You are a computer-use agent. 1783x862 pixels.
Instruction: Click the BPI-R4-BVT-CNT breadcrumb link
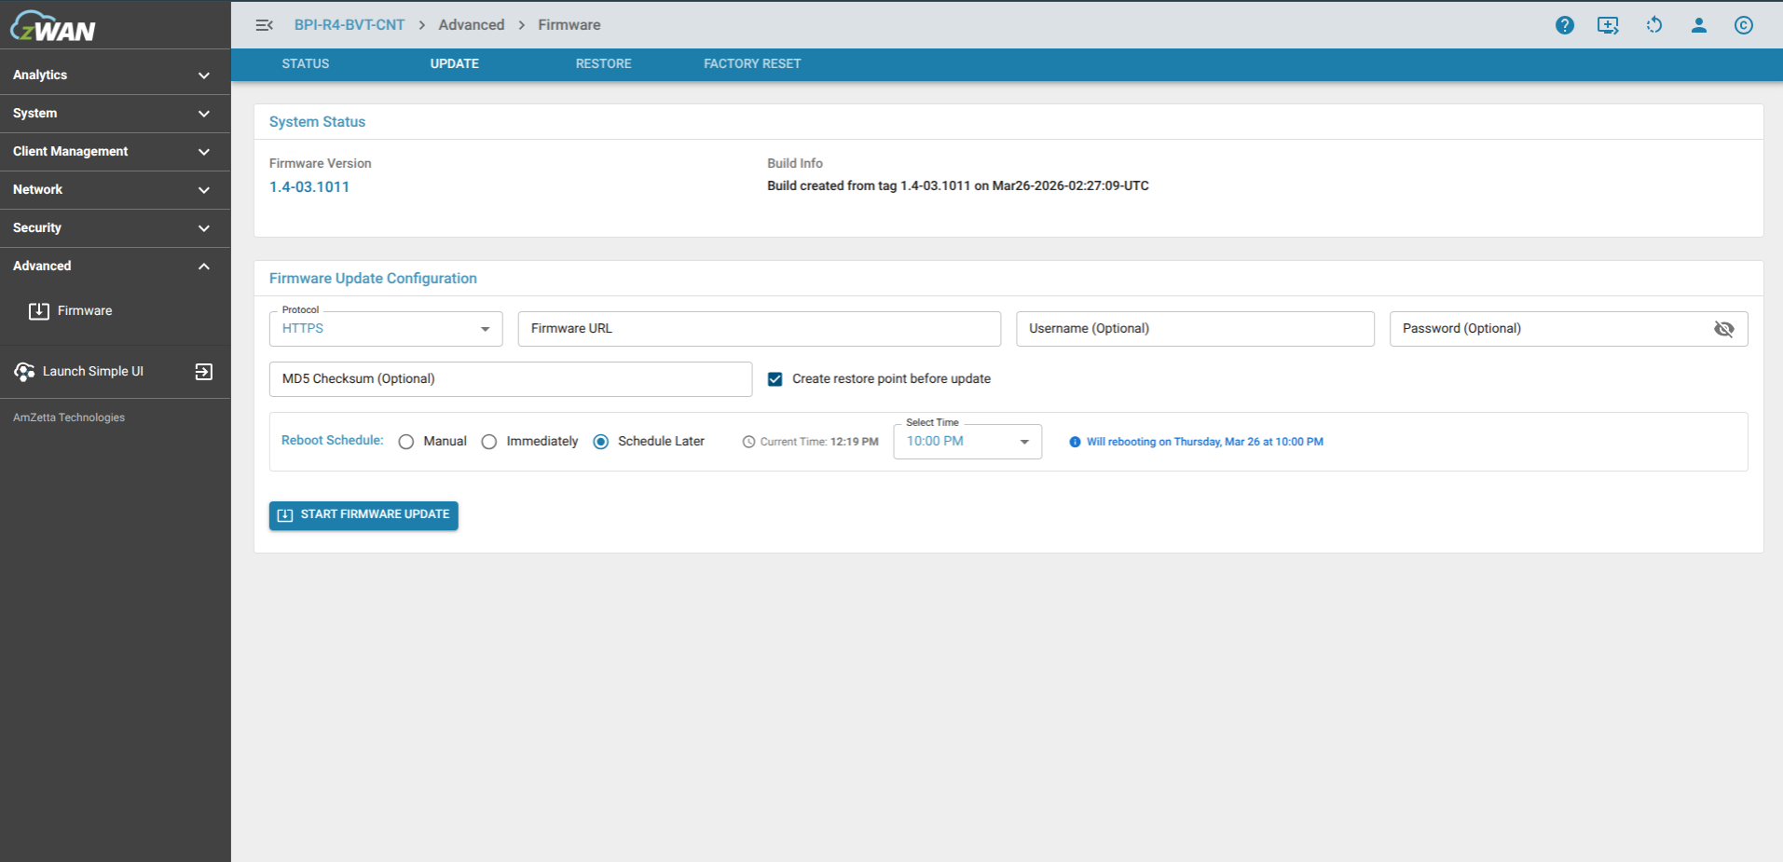pos(350,25)
